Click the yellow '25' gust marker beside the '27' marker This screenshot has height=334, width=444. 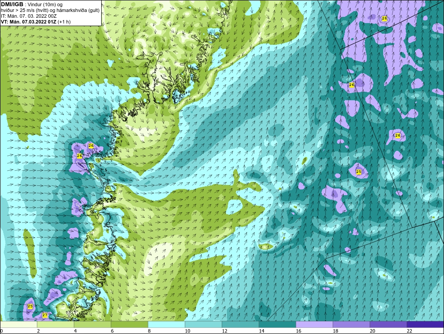click(30, 306)
